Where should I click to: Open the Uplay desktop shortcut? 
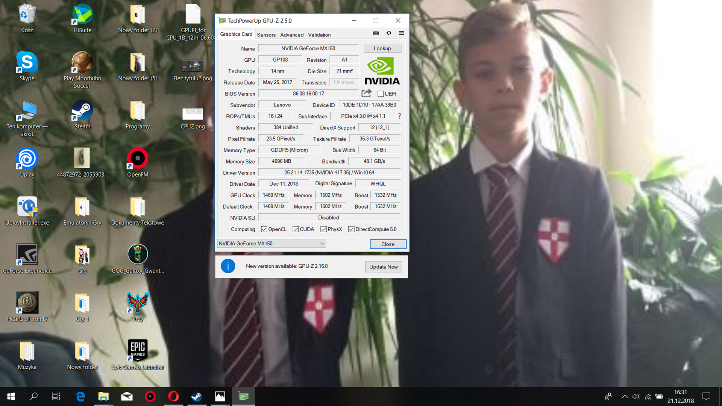point(27,163)
